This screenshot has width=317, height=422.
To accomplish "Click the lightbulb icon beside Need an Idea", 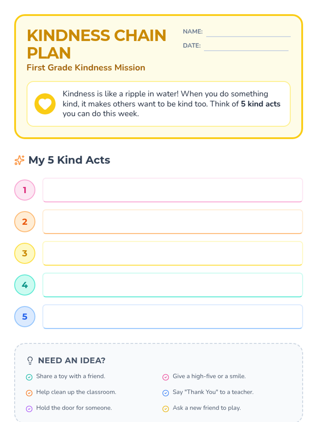I will pos(30,360).
